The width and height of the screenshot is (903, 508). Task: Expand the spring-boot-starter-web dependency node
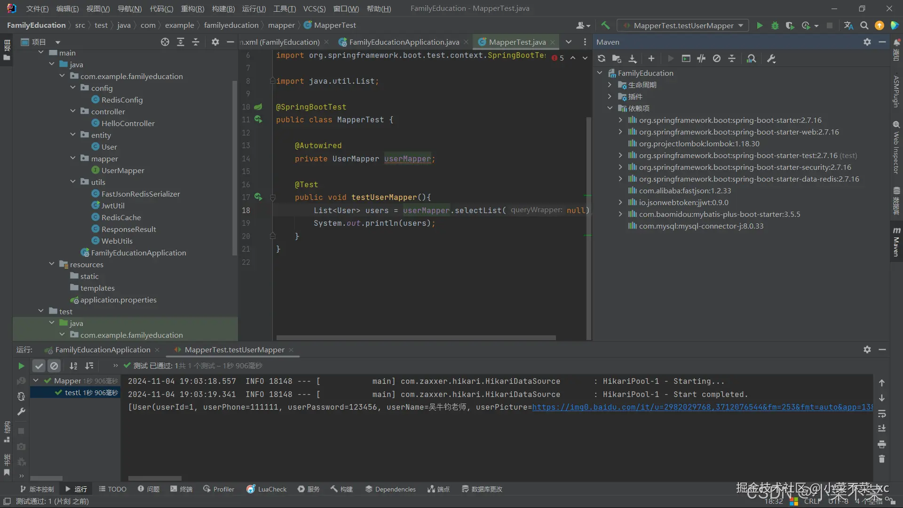620,132
